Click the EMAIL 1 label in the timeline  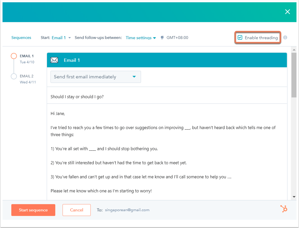tap(27, 56)
